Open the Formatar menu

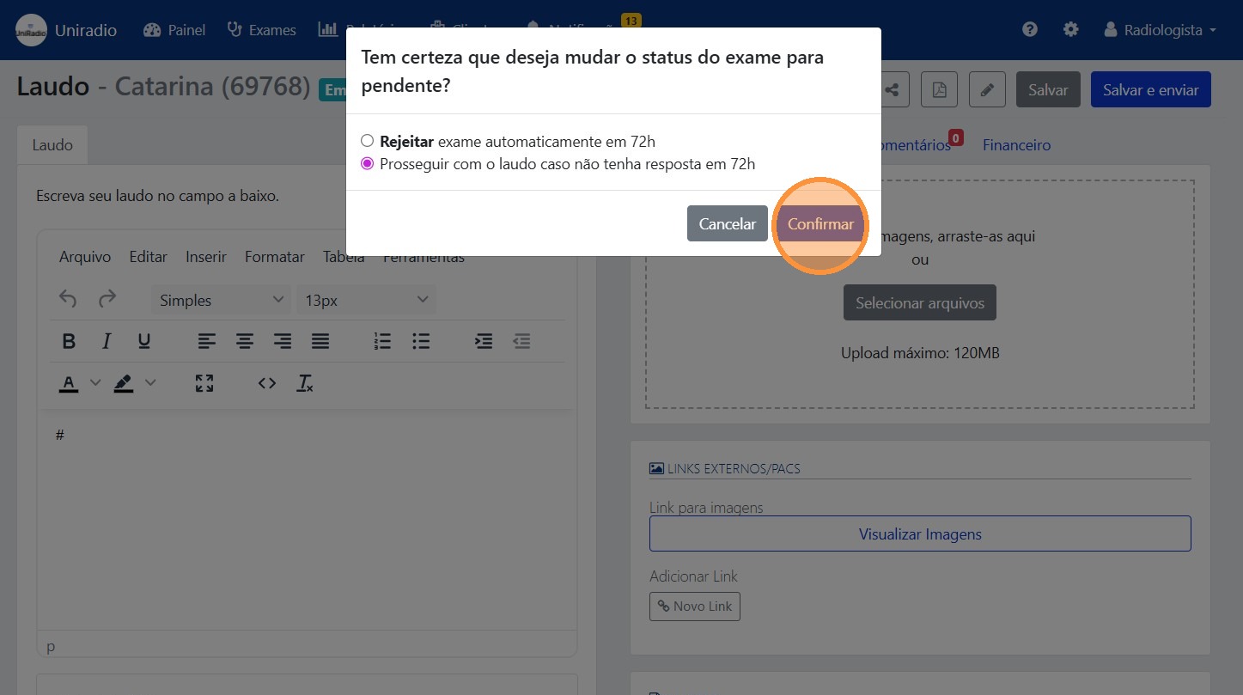(x=274, y=256)
